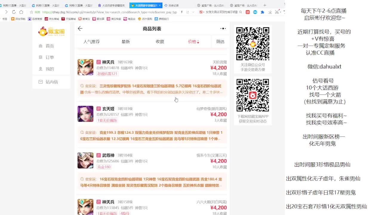The width and height of the screenshot is (382, 215).
Task: Open the 天猫商城 bookmark
Action: [x=68, y=19]
